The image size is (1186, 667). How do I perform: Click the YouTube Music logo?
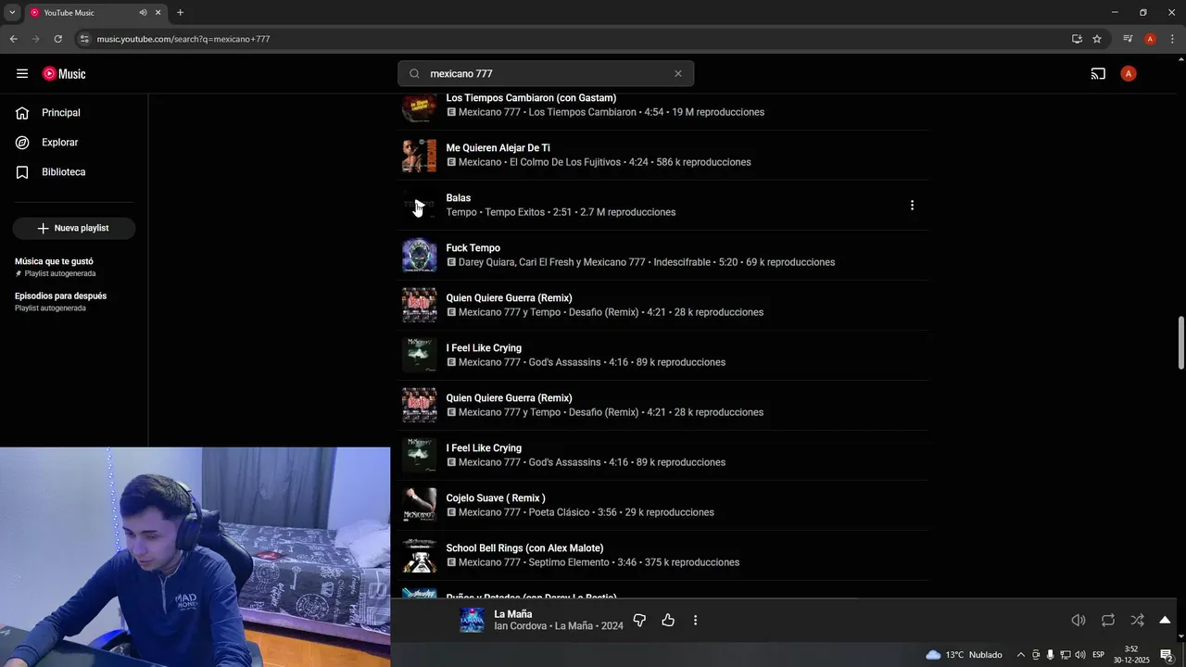pyautogui.click(x=64, y=74)
